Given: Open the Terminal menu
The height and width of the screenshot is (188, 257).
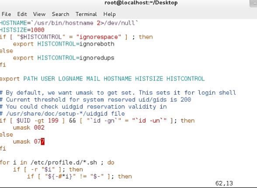Looking at the screenshot, I should (x=87, y=14).
